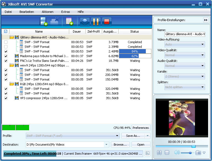Open the Aktionen menu
This screenshot has height=161, width=212.
[x=48, y=12]
